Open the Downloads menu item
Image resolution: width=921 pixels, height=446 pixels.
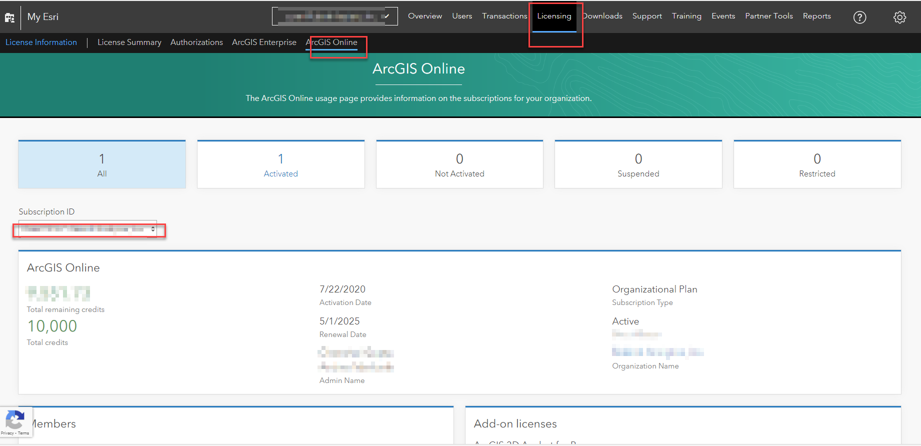point(602,16)
